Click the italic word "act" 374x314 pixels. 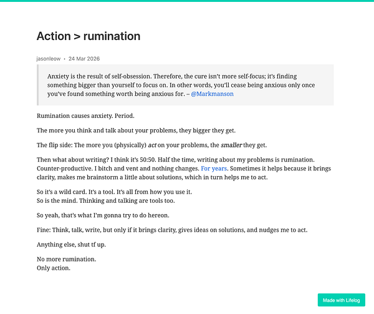click(x=152, y=145)
